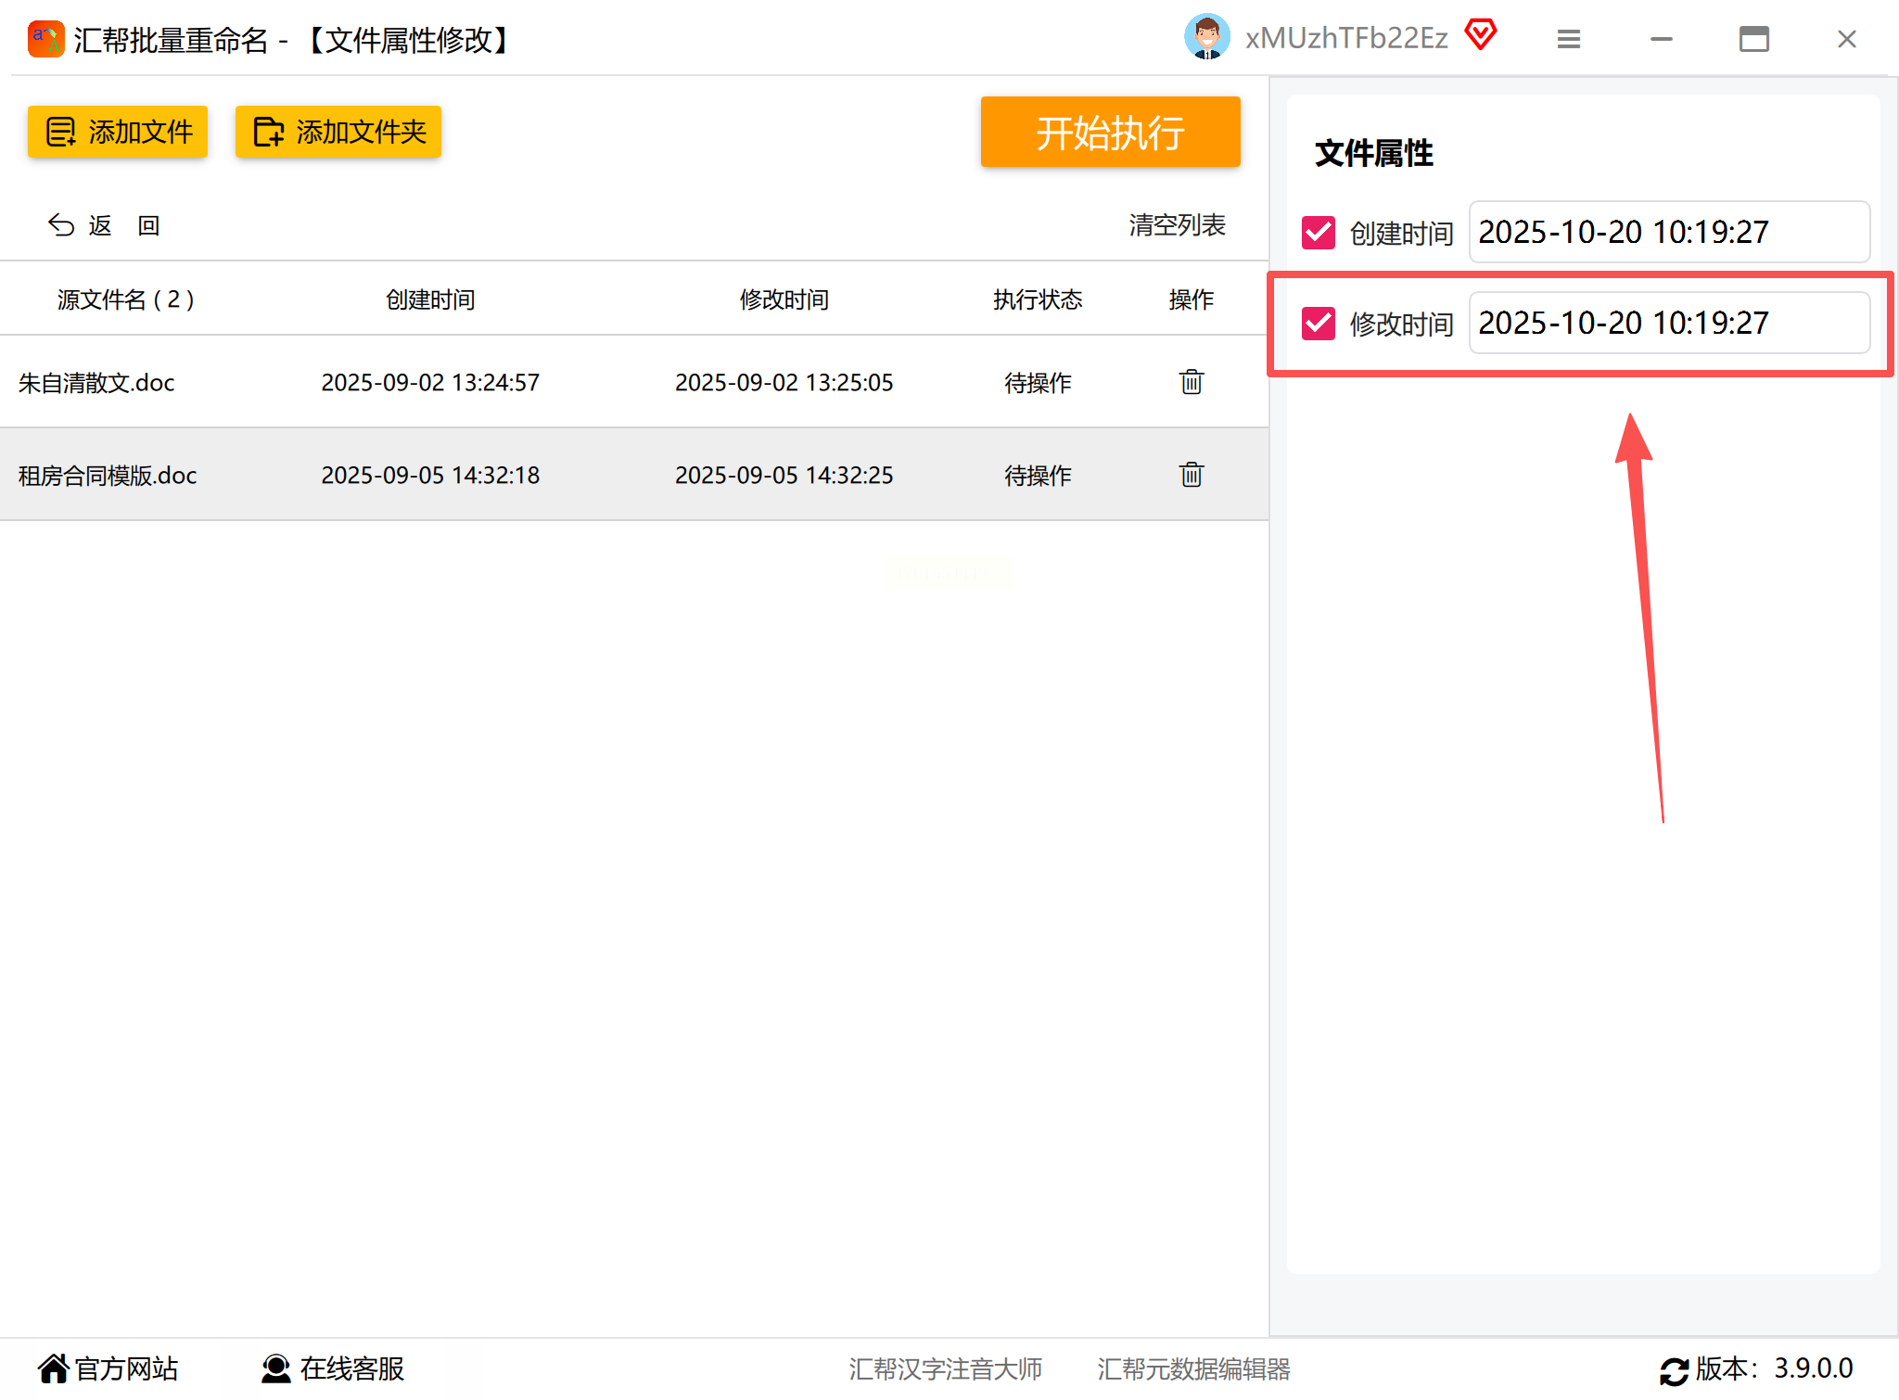This screenshot has width=1899, height=1400.
Task: Edit the 修改时间 date field
Action: [x=1668, y=323]
